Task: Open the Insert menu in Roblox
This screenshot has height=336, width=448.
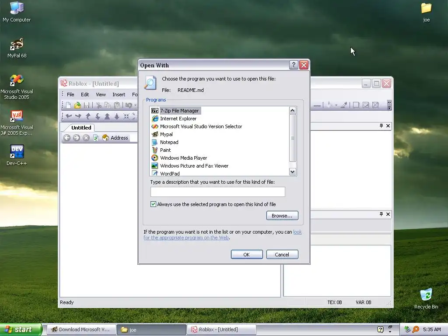Action: click(119, 94)
